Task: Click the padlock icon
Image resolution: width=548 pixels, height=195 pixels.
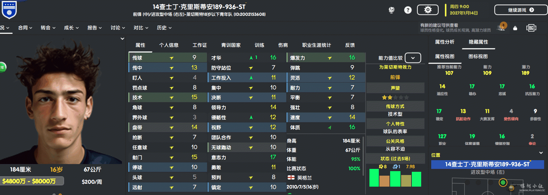Action: pos(515,28)
